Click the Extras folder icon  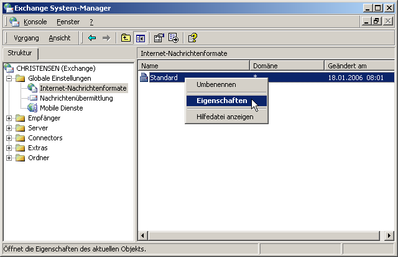[x=21, y=148]
